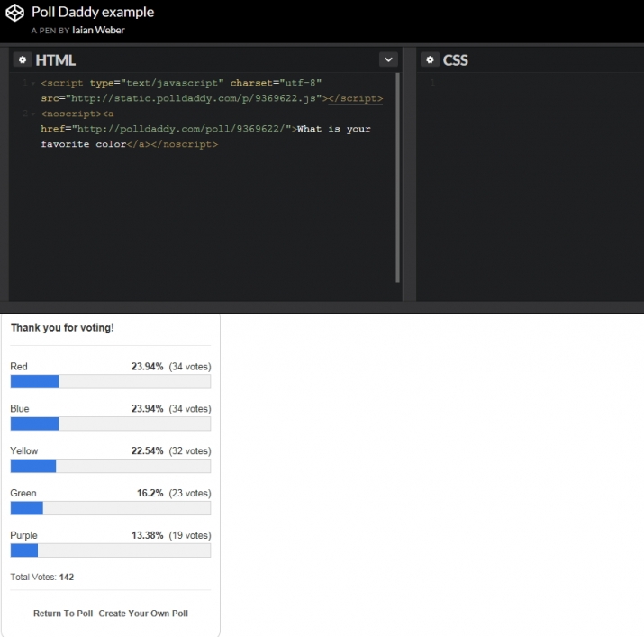Click the HTML panel heading
This screenshot has height=637, width=644.
[56, 60]
